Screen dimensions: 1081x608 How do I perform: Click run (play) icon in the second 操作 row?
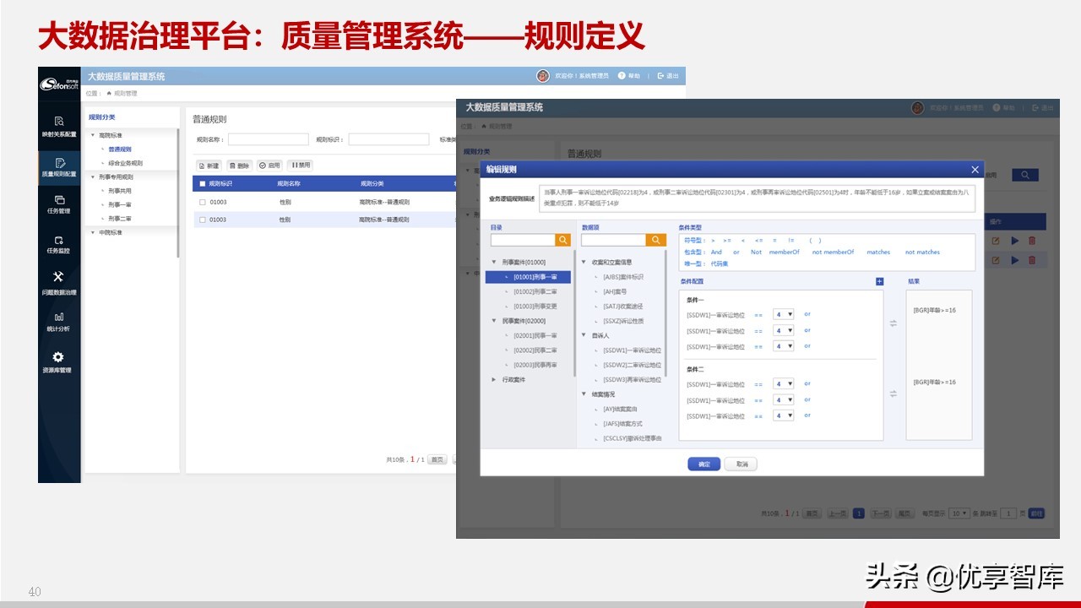click(x=1014, y=260)
